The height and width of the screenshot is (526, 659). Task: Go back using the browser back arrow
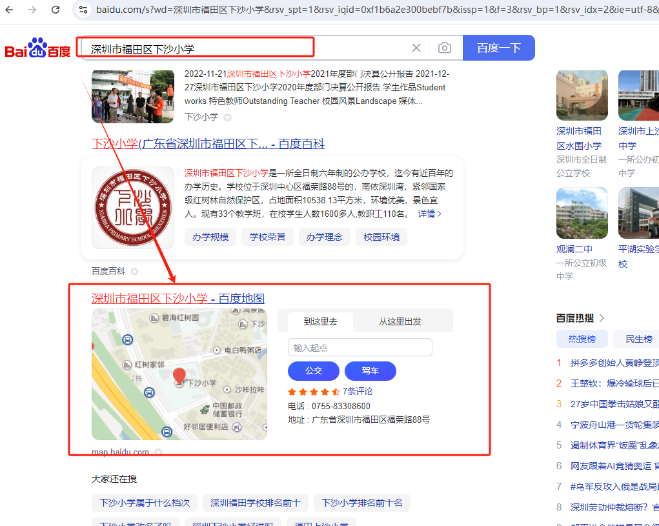tap(9, 9)
